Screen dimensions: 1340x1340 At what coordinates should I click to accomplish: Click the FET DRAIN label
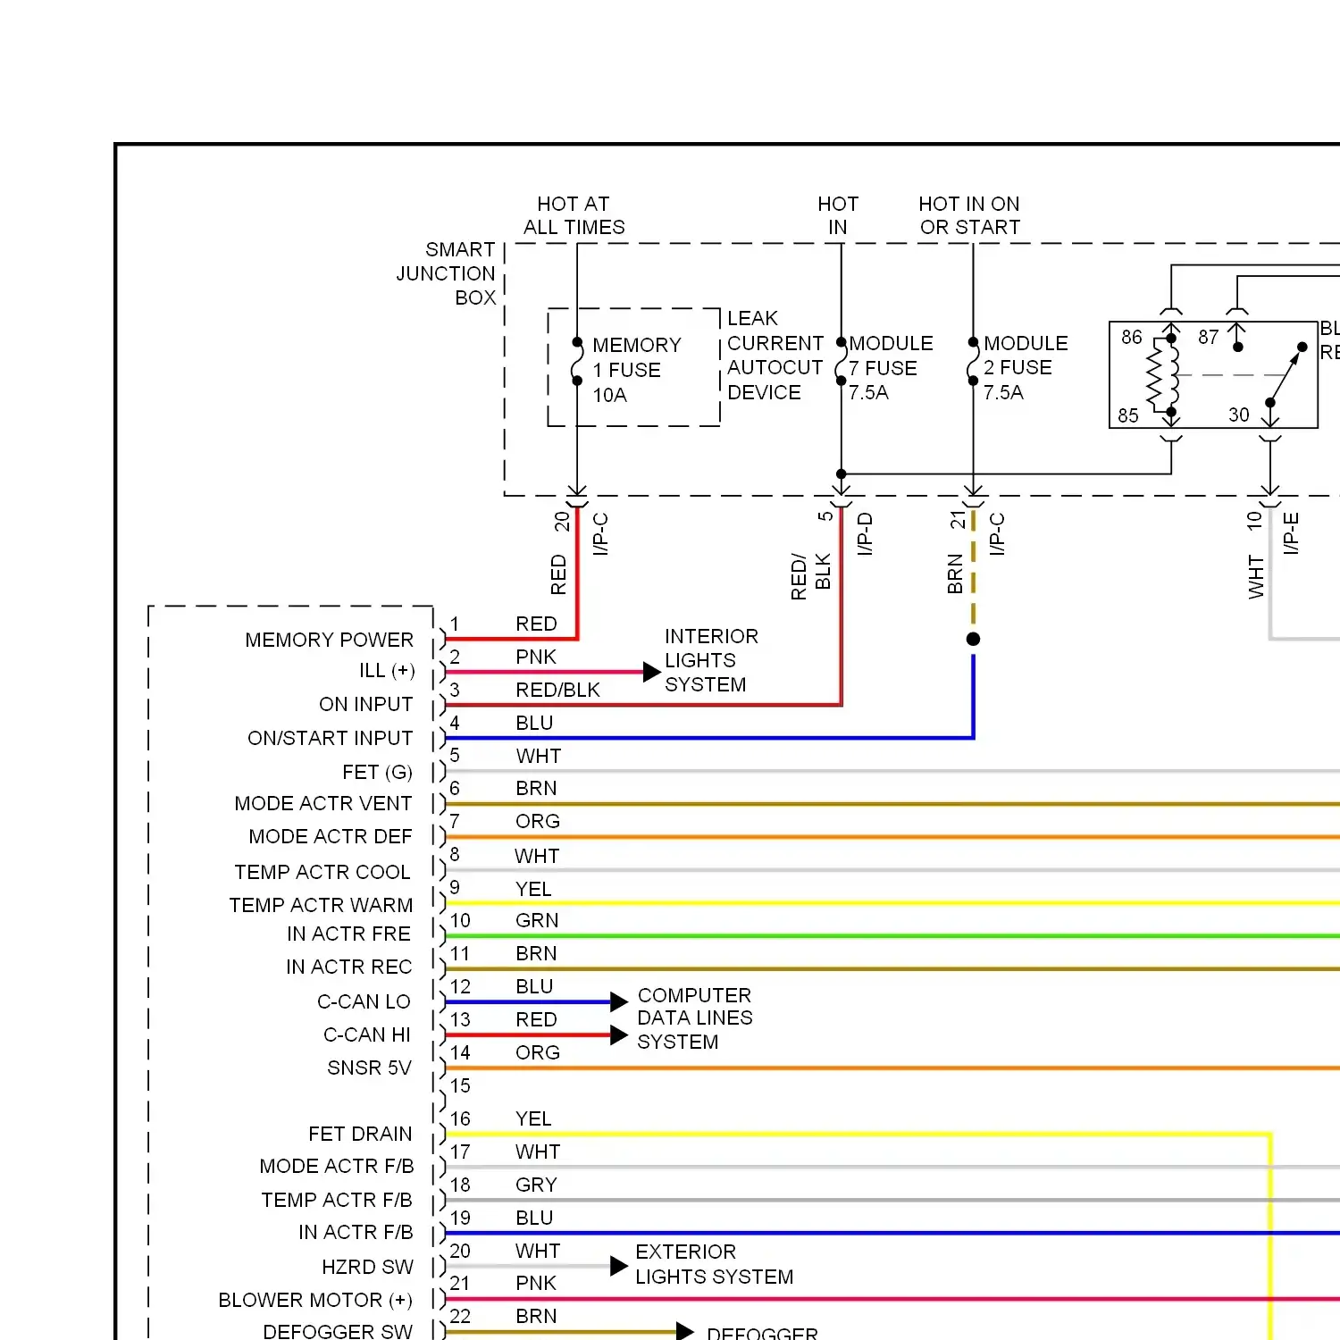360,1134
